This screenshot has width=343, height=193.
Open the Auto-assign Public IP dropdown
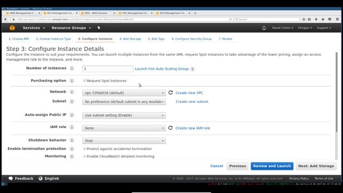pos(124,115)
